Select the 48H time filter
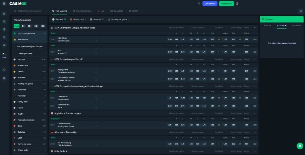This screenshot has height=155, width=305. pos(43,26)
